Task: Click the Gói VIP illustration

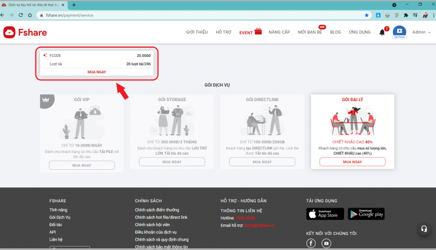Action: click(82, 122)
